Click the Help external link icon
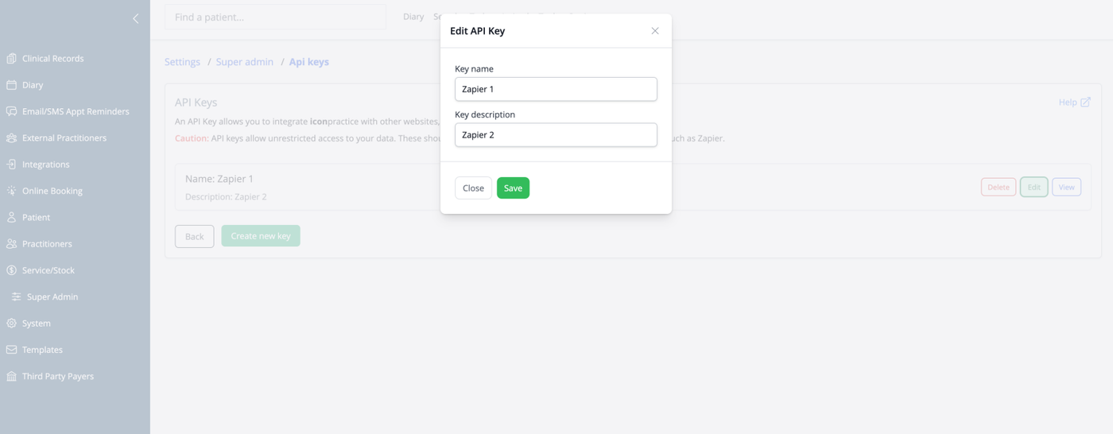Image resolution: width=1113 pixels, height=434 pixels. point(1085,102)
